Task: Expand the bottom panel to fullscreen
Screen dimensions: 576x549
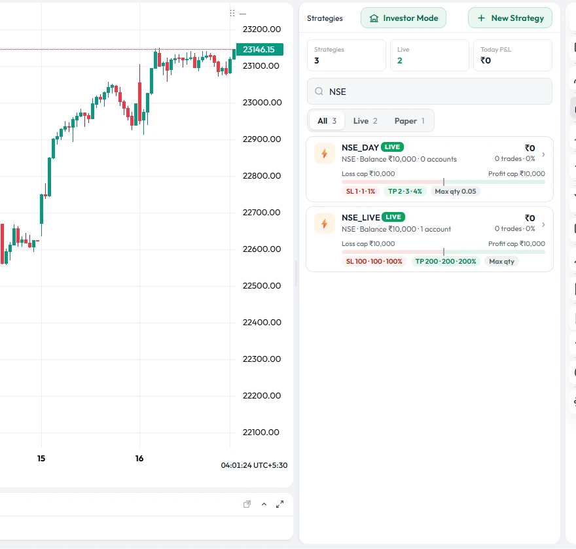Action: [280, 505]
